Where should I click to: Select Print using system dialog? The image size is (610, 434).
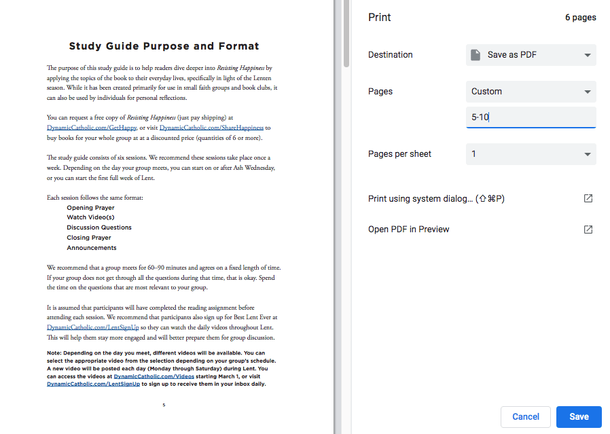coord(436,198)
